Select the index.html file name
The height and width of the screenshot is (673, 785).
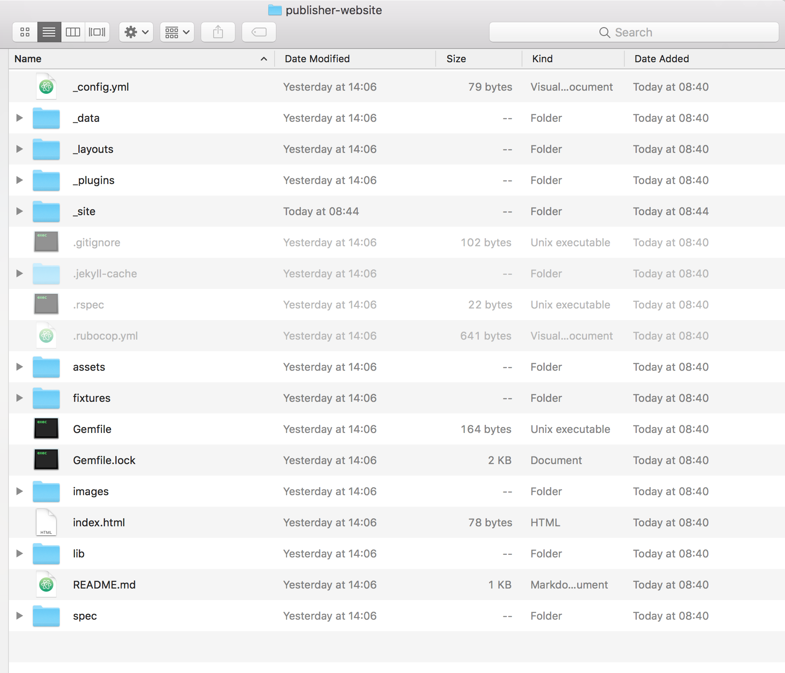tap(99, 522)
